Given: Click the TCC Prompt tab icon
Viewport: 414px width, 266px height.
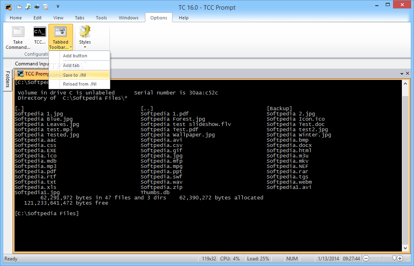Looking at the screenshot, I should pos(20,73).
